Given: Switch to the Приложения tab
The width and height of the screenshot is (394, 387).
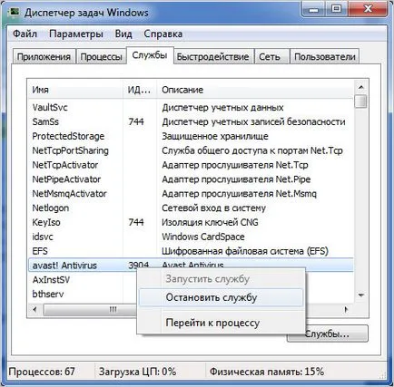Looking at the screenshot, I should click(x=44, y=56).
